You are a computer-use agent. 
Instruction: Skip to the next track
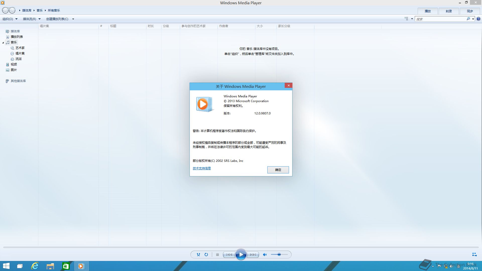click(253, 254)
